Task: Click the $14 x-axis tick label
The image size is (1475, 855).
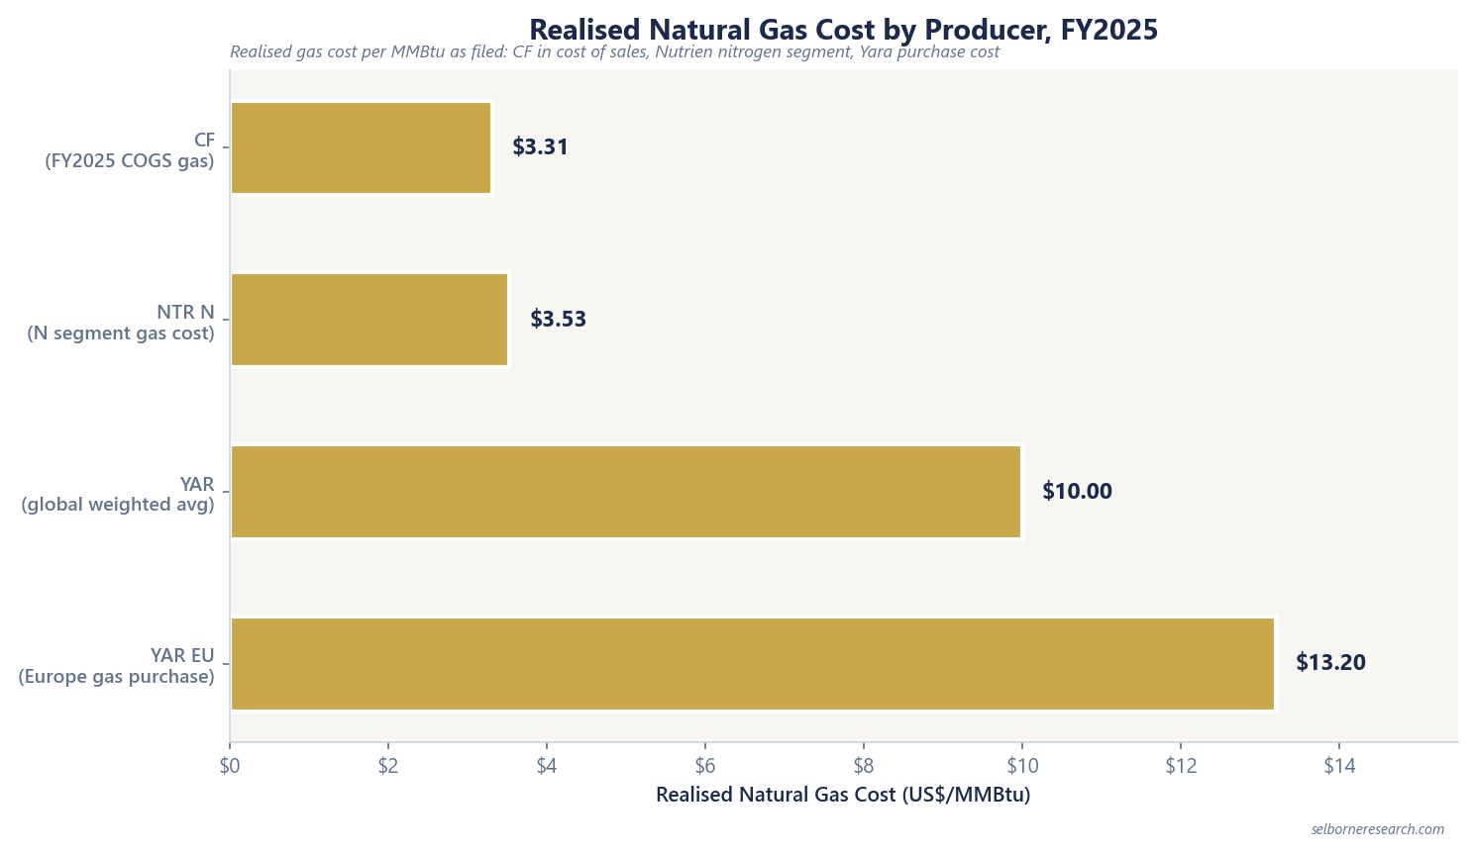Action: [1339, 766]
